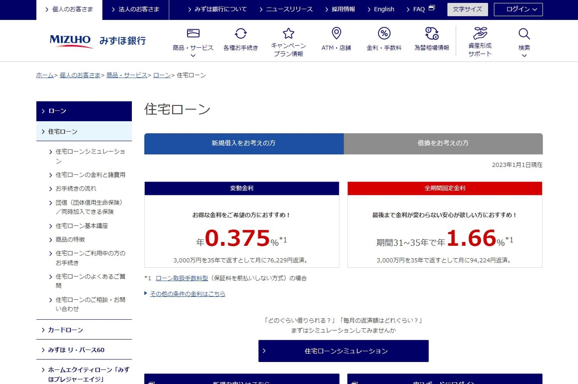This screenshot has width=578, height=384.
Task: Open 住宅ローンご利用中の方のお手続き sidebar link
Action: 90,258
